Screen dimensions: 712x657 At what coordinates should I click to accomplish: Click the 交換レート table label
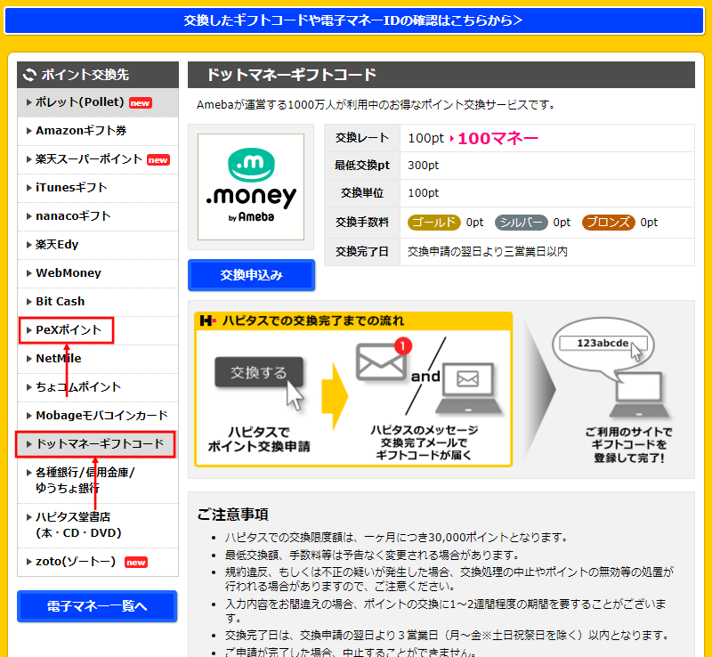pyautogui.click(x=362, y=138)
